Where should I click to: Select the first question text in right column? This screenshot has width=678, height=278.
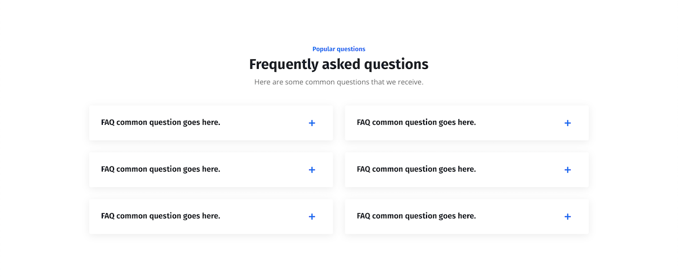(x=416, y=123)
